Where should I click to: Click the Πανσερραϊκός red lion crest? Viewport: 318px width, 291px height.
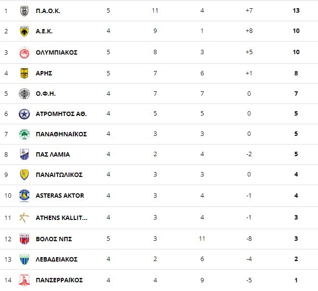[x=24, y=280]
